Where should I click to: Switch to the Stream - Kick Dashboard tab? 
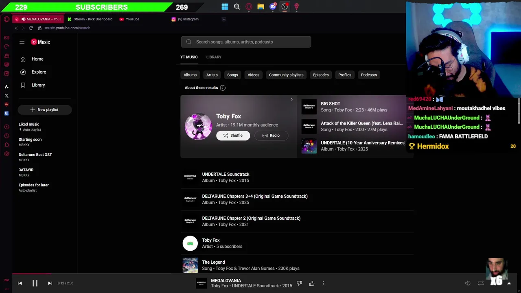coord(90,19)
